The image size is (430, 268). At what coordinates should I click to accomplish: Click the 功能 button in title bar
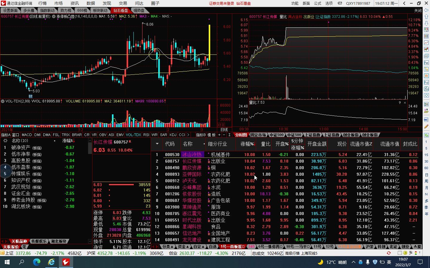tap(295, 3)
